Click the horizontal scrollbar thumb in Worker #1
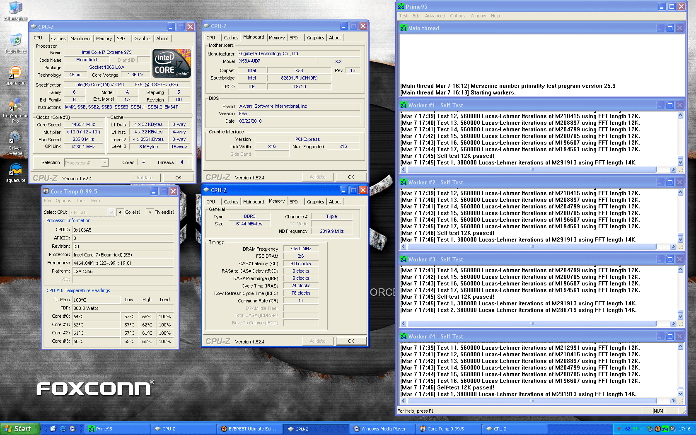 coord(532,169)
